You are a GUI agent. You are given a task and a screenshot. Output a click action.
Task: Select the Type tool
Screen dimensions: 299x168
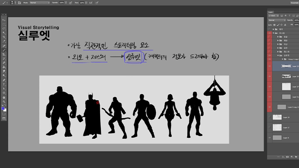point(4,84)
